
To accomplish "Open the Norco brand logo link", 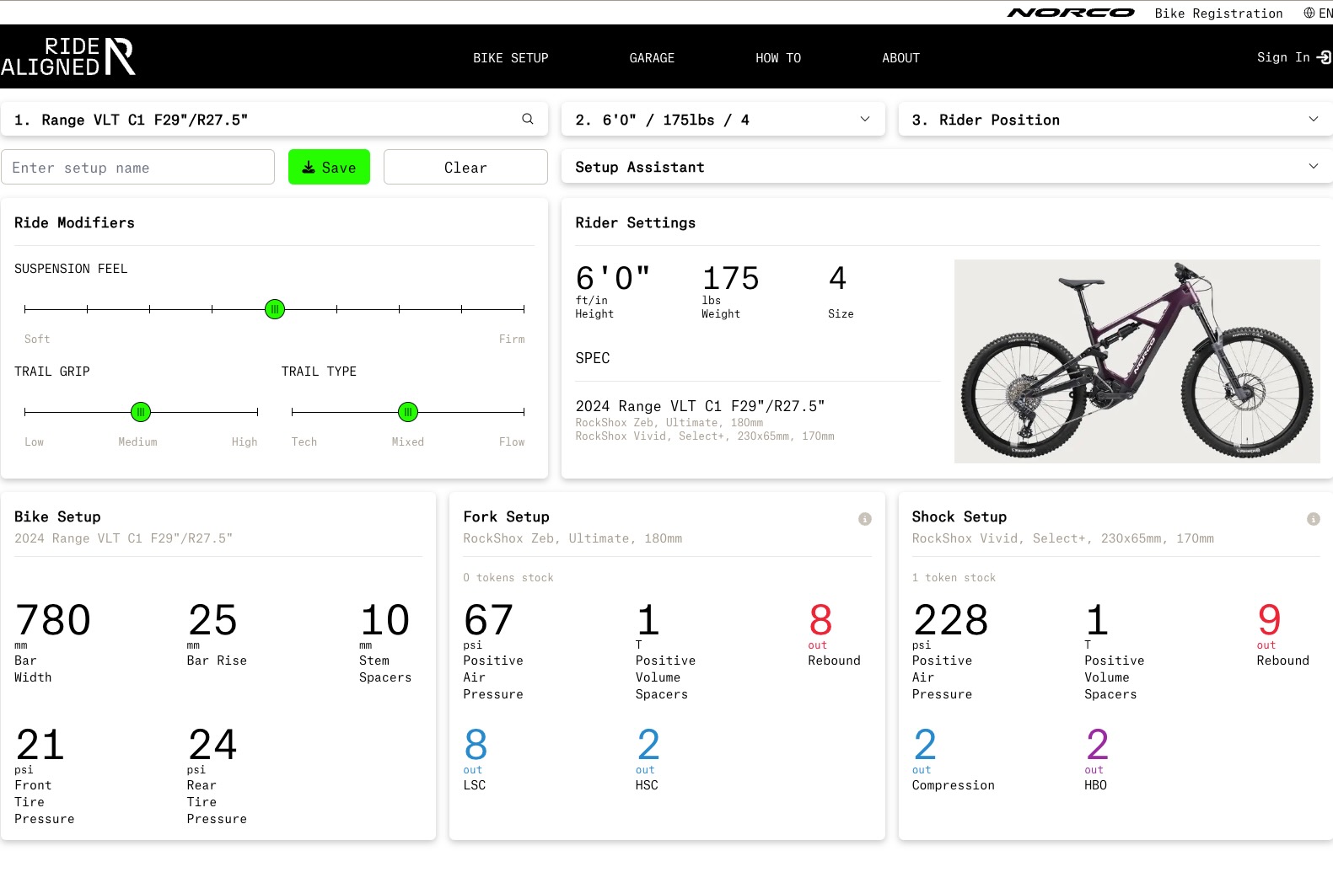I will [1071, 13].
